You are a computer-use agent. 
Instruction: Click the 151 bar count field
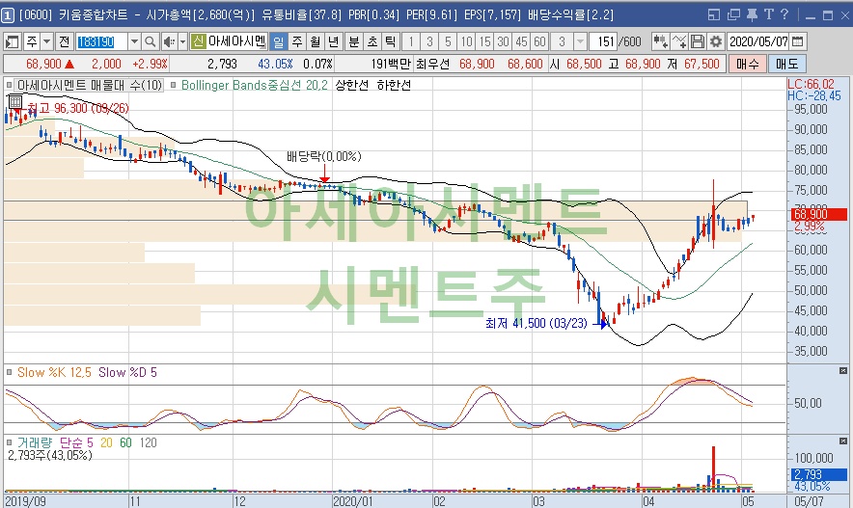[x=603, y=41]
